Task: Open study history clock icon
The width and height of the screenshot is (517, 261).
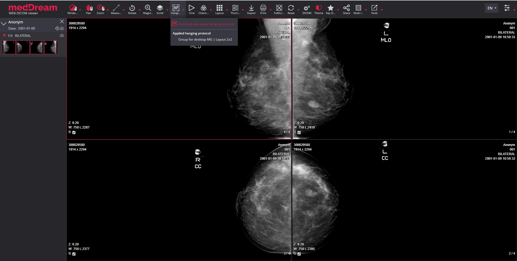Action: [57, 28]
